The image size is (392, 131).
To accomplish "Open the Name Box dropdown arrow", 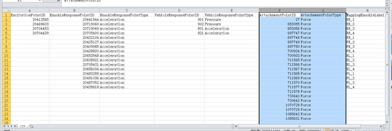I will tap(40, 1).
